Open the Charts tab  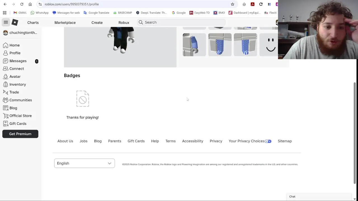click(x=33, y=22)
